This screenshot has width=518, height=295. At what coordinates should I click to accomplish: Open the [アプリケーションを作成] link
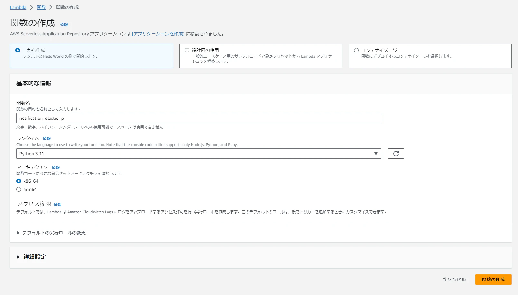click(x=158, y=34)
